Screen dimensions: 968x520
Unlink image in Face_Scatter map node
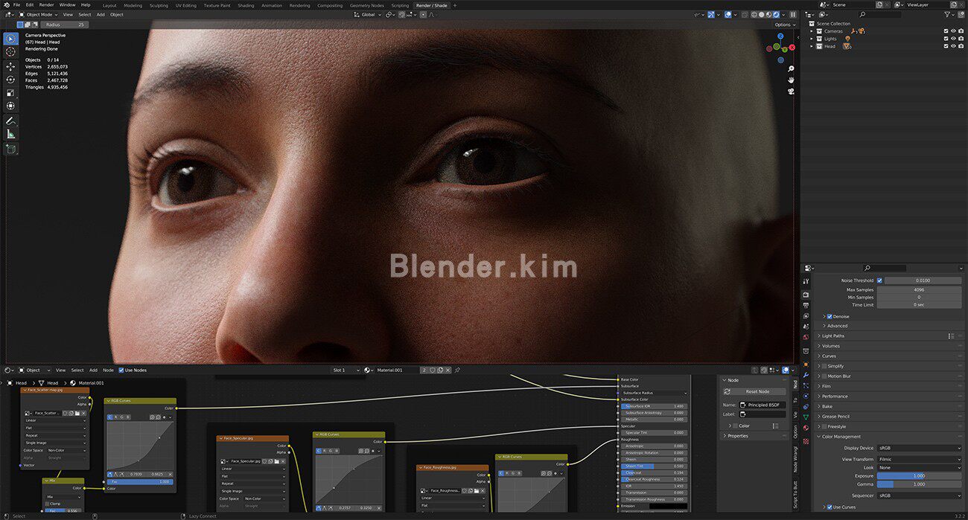click(83, 413)
